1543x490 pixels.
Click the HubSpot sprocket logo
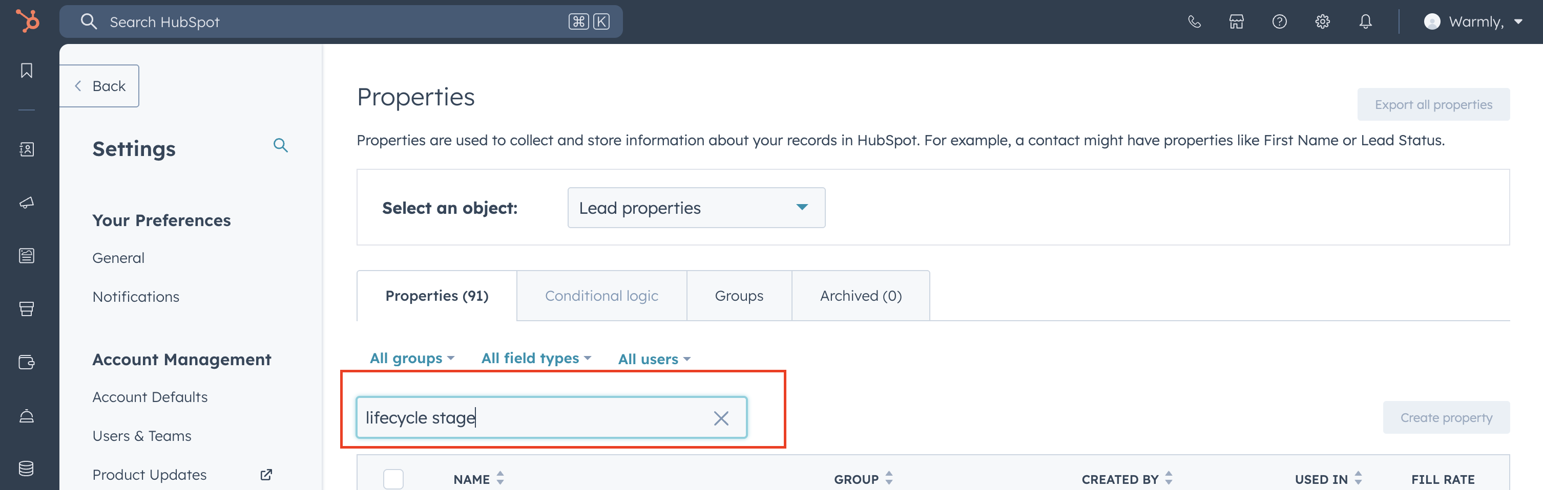pos(28,21)
